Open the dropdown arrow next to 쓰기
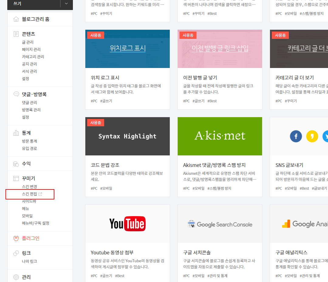328x282 pixels. (66, 4)
